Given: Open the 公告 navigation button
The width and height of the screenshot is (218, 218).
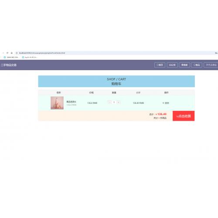Looking at the screenshot, I should (x=172, y=65).
